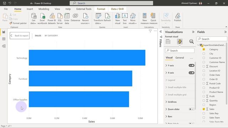
Task: Select the Analytics magnifier icon
Action: coord(191,42)
